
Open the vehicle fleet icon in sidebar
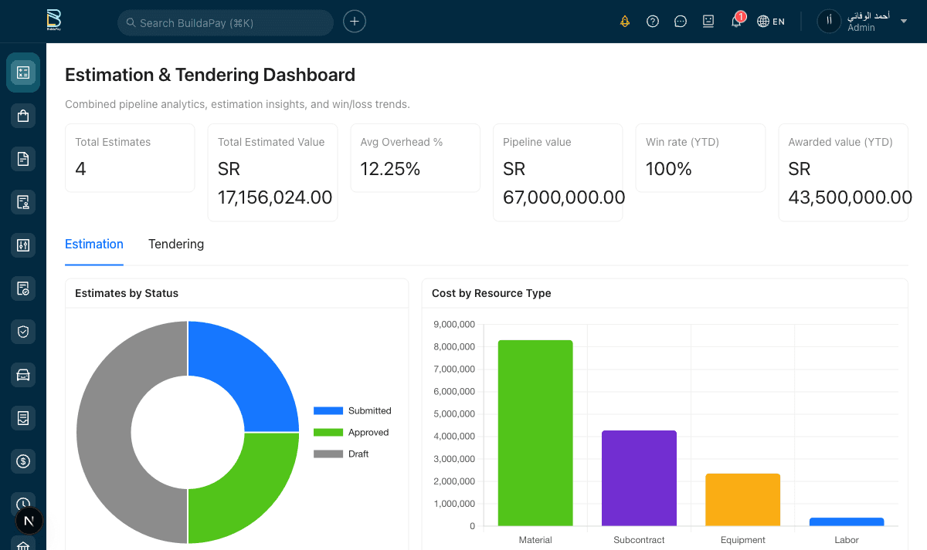click(x=23, y=375)
